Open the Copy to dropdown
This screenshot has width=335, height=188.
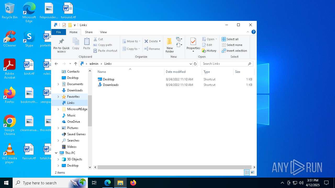tap(131, 49)
